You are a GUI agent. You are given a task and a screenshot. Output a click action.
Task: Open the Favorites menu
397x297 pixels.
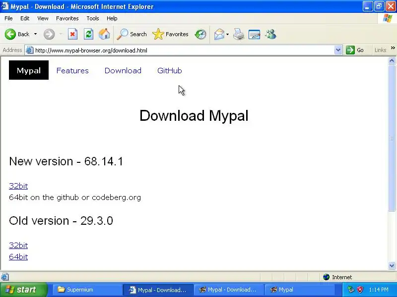coord(67,18)
